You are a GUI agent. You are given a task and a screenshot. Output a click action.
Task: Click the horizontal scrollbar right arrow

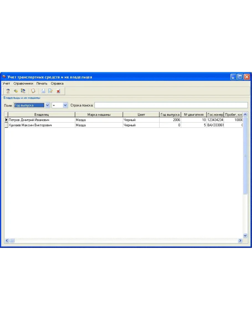coord(240,241)
